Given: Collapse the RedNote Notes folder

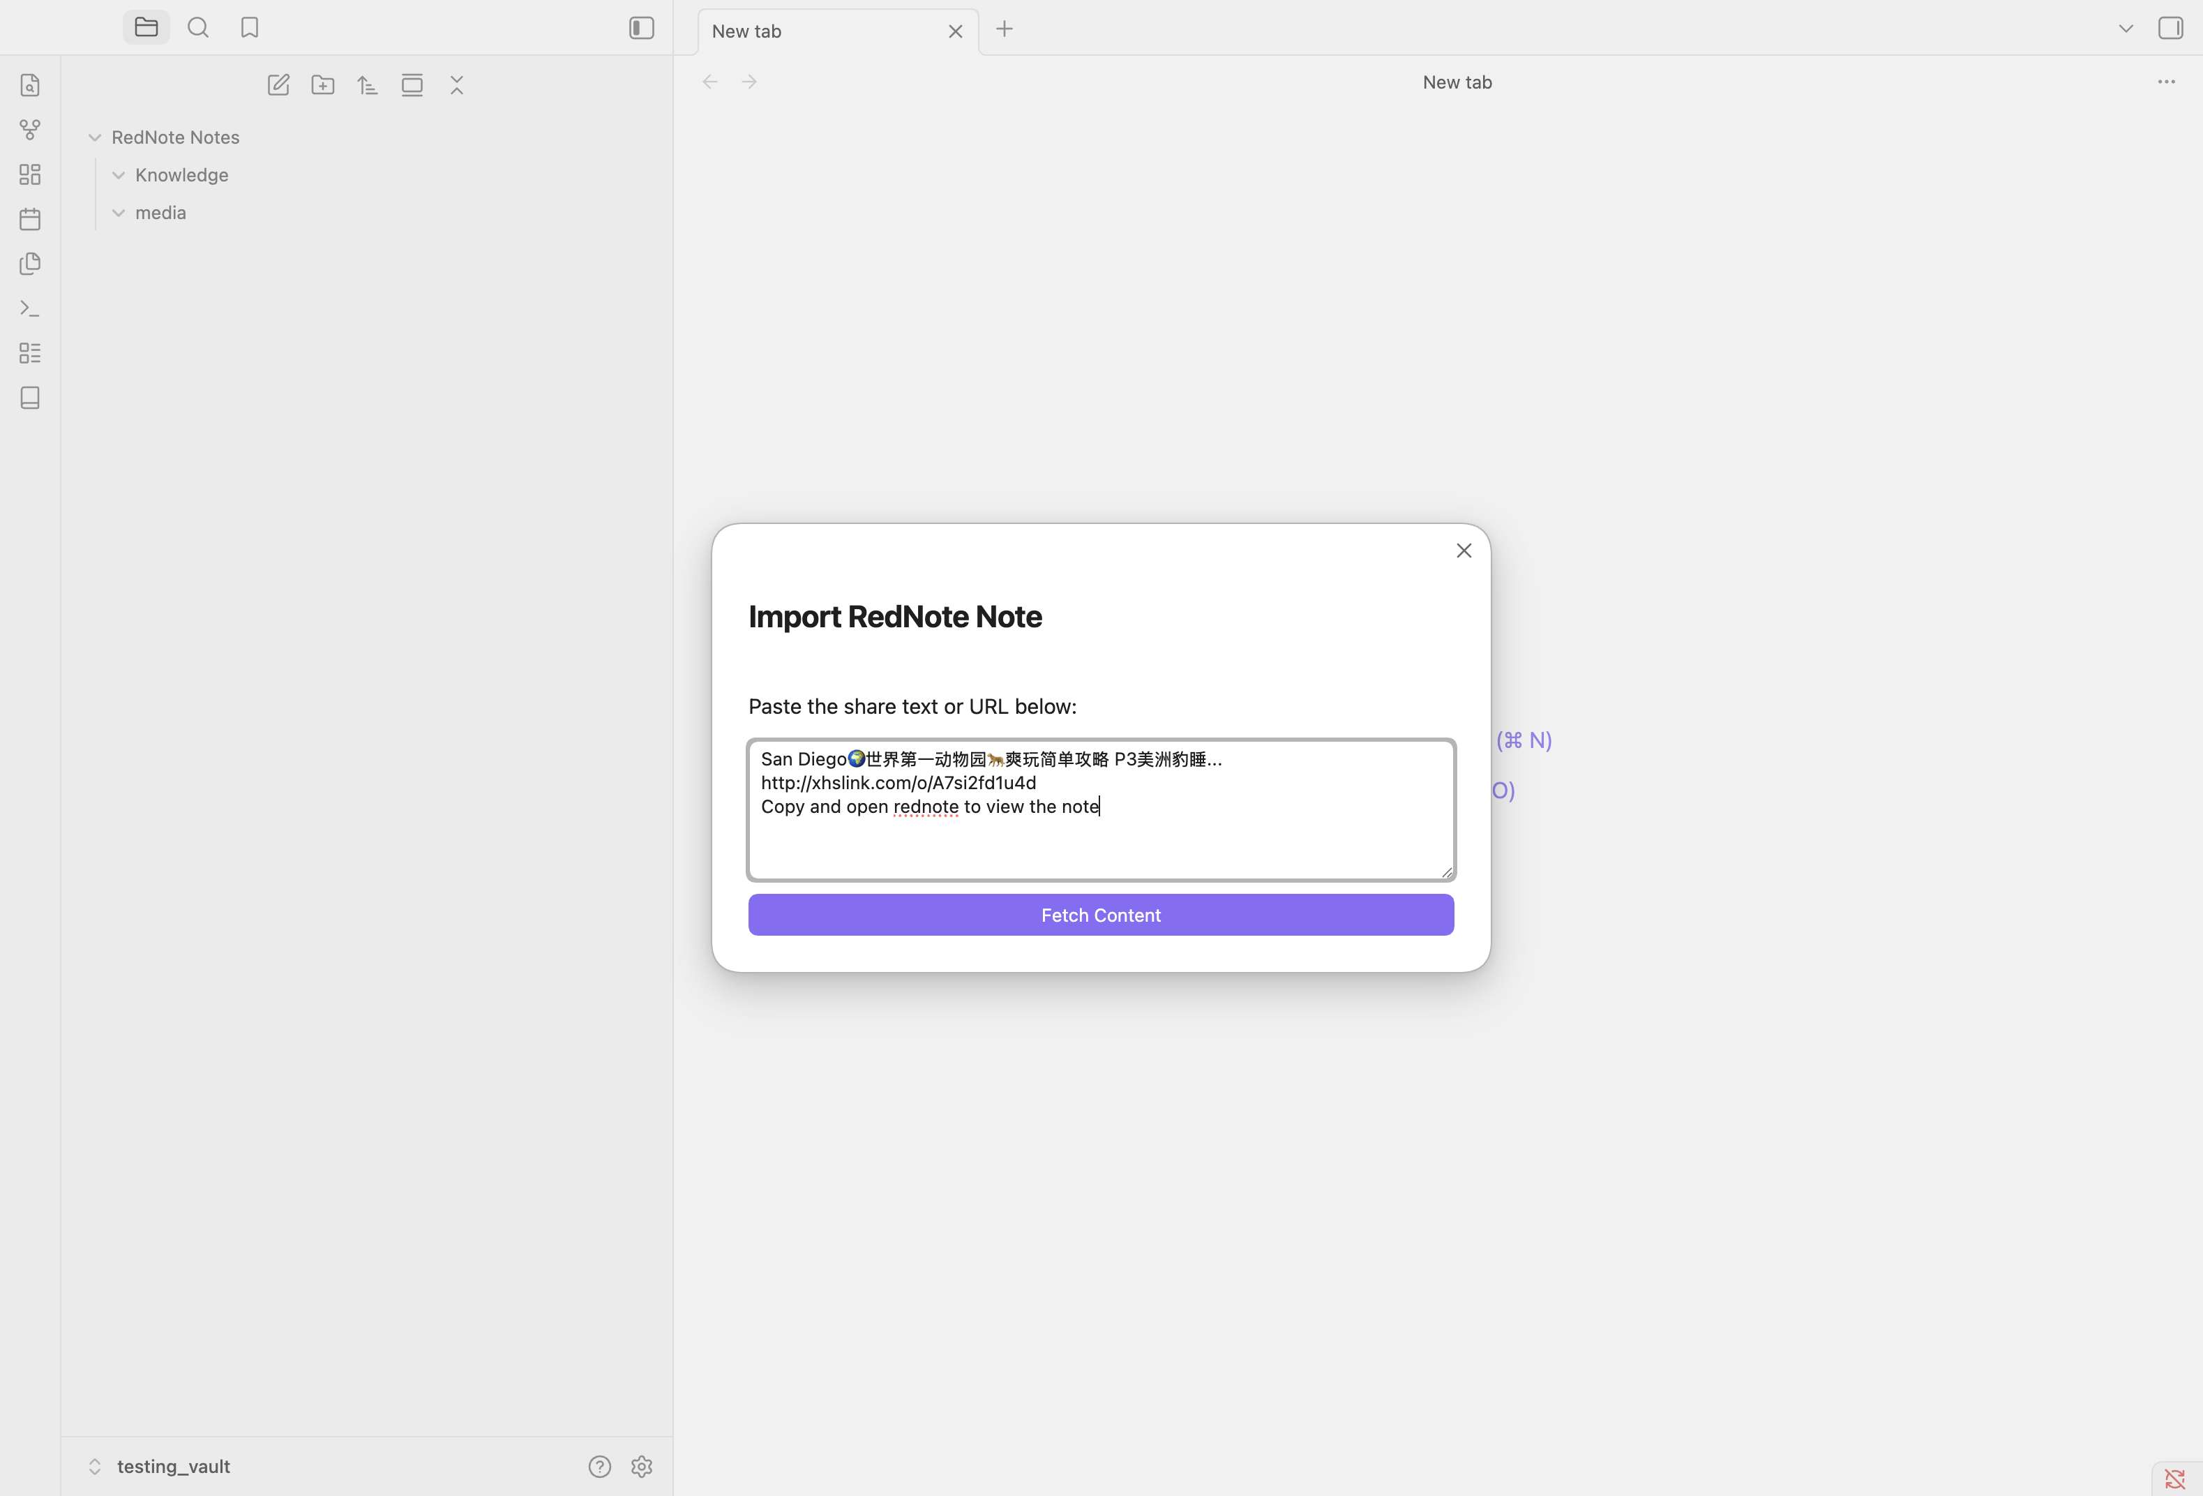Looking at the screenshot, I should click(95, 137).
